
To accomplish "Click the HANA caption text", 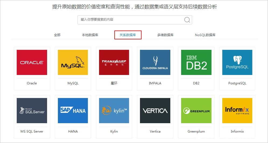I will tap(73, 131).
